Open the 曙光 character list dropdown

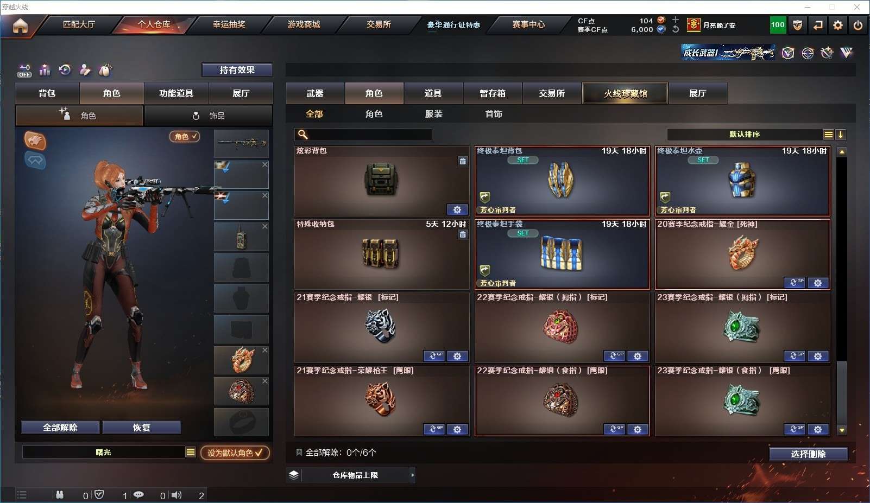click(191, 452)
